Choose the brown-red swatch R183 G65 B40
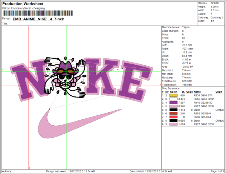The height and width of the screenshot is (174, 226). pos(173,113)
